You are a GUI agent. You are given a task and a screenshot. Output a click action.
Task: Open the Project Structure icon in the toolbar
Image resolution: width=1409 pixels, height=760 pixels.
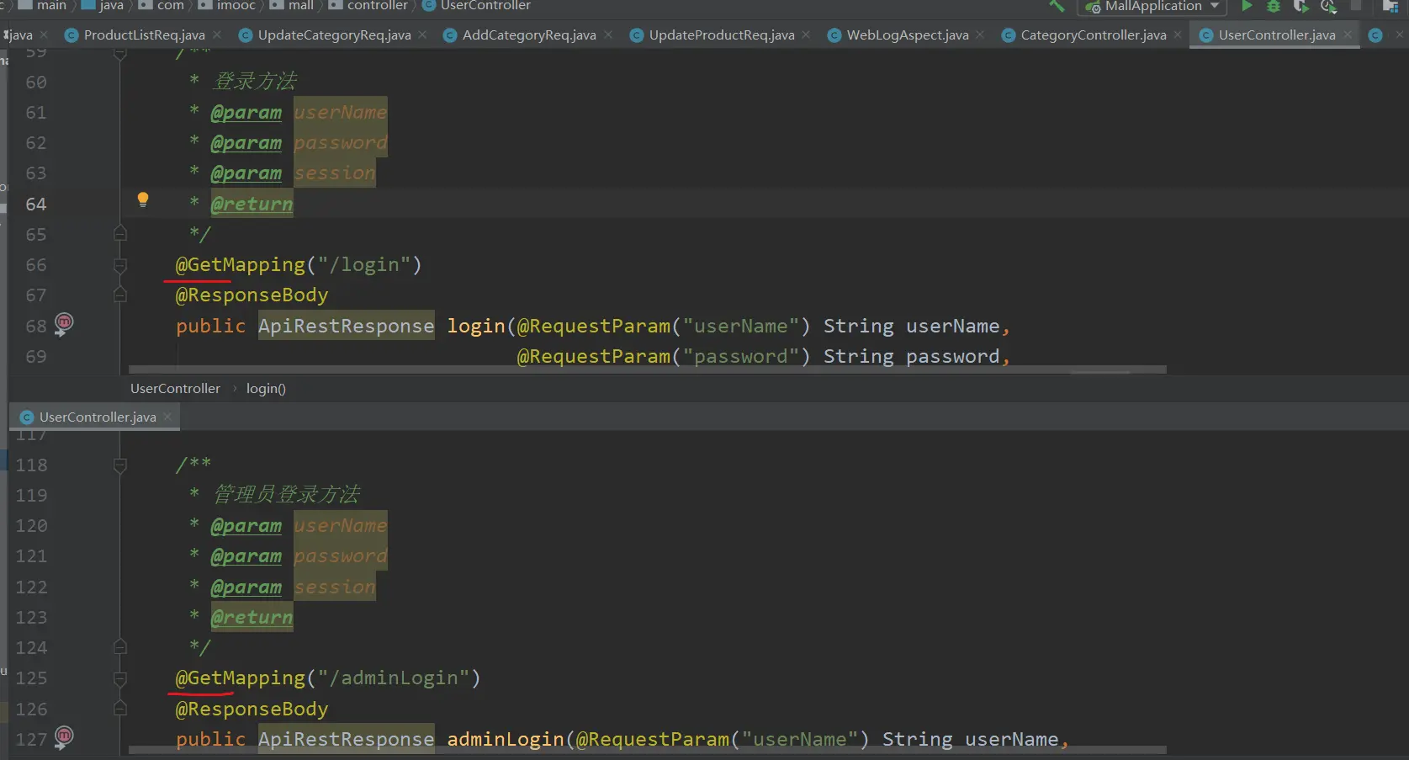coord(1390,6)
